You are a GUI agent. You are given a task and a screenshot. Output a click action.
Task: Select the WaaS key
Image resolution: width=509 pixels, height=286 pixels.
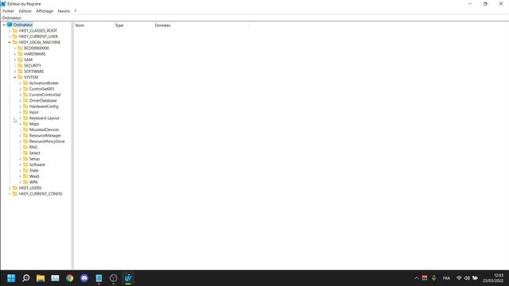[34, 176]
